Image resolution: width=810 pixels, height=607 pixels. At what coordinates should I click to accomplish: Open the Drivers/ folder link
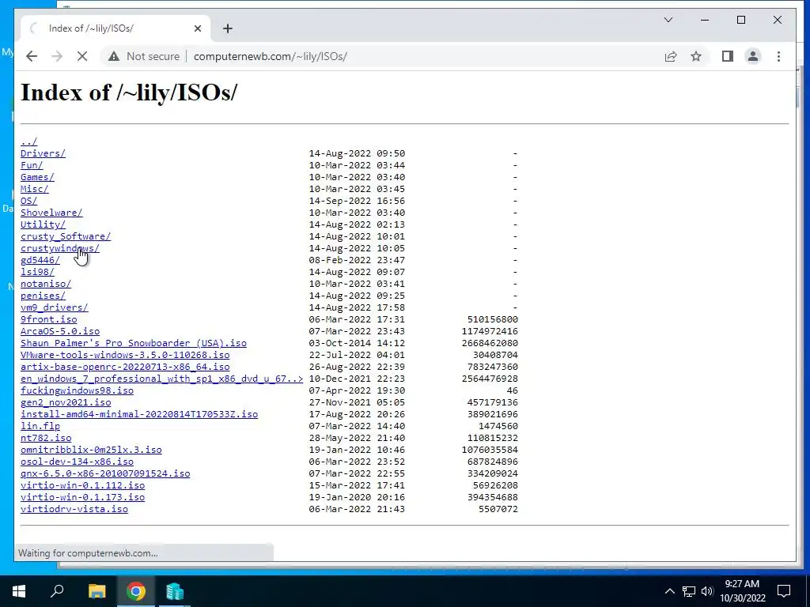[x=43, y=153]
